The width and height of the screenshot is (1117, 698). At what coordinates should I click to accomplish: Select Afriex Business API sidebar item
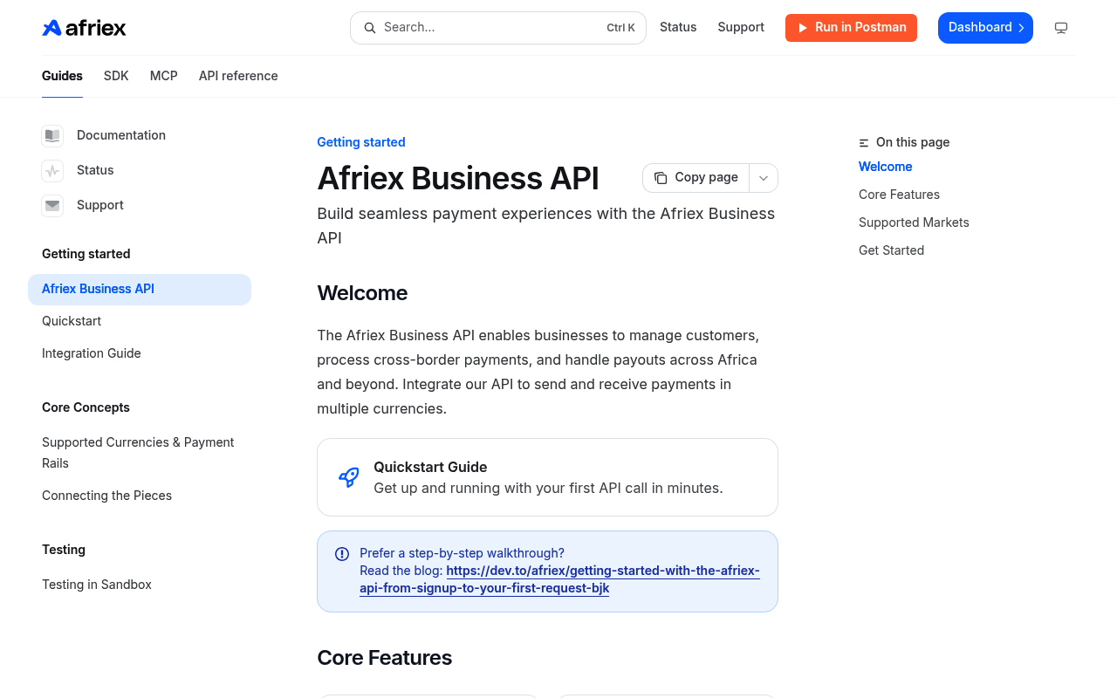pos(140,290)
